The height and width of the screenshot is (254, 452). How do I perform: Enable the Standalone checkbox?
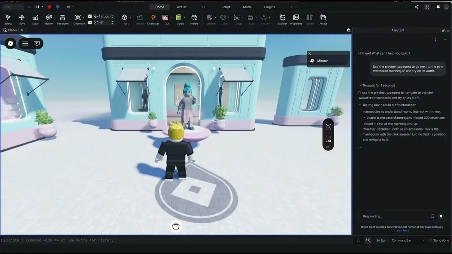[430, 240]
